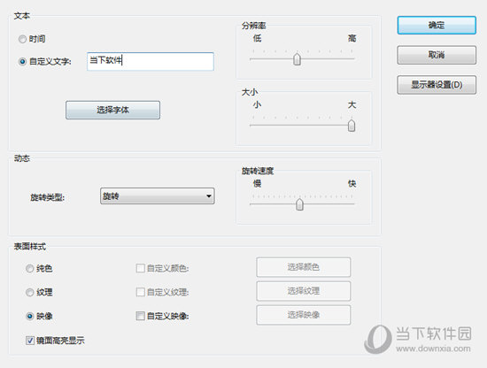The width and height of the screenshot is (487, 368).
Task: Dismiss dialog with the 取消 button
Action: [x=437, y=55]
